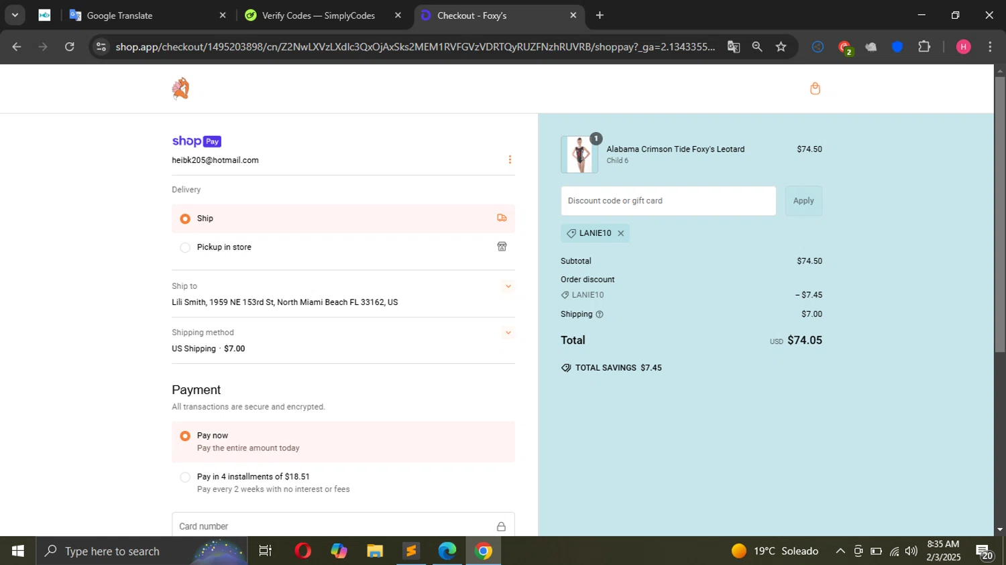This screenshot has width=1006, height=565.
Task: Select the Ship delivery option
Action: pyautogui.click(x=343, y=218)
